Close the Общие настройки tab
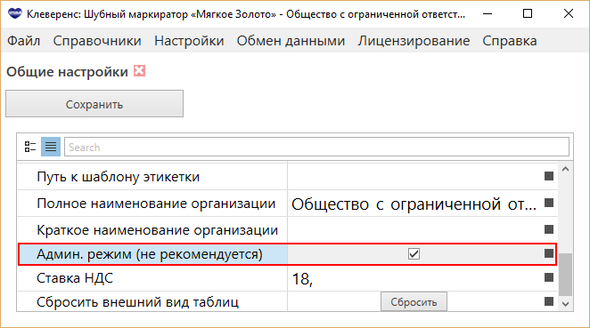This screenshot has width=590, height=328. tap(140, 71)
